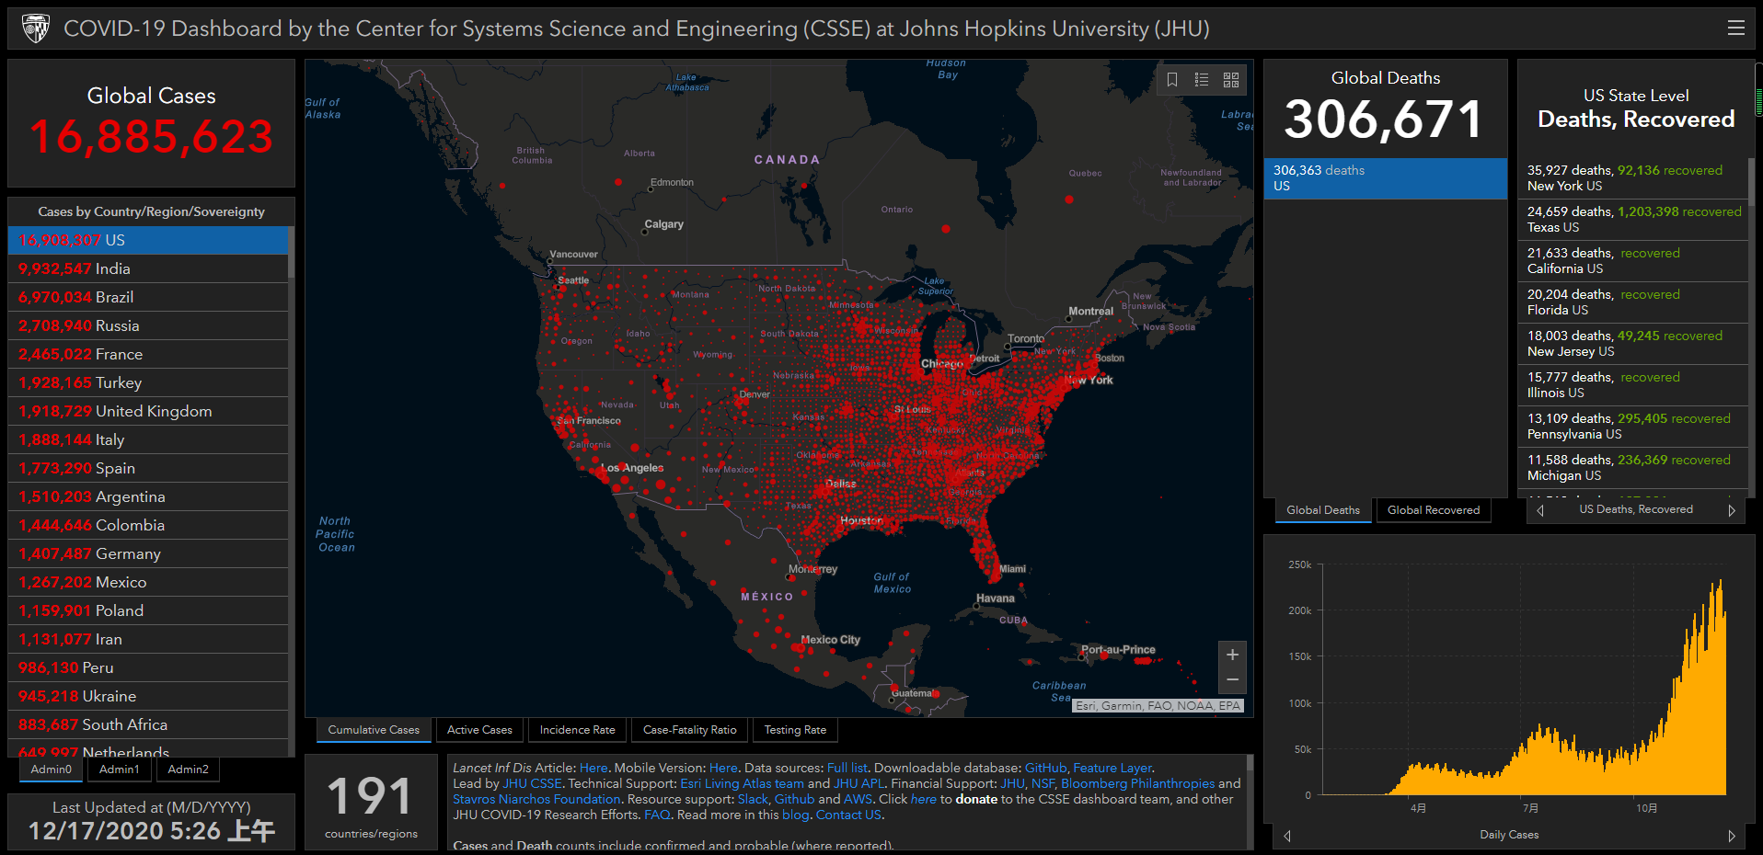Image resolution: width=1763 pixels, height=855 pixels.
Task: Select Ukraine in the country cases list
Action: pos(148,696)
